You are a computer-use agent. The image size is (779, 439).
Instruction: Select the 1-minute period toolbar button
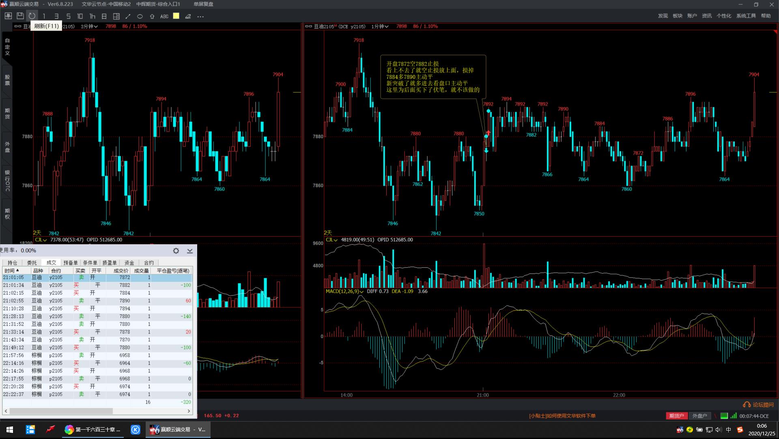[44, 16]
